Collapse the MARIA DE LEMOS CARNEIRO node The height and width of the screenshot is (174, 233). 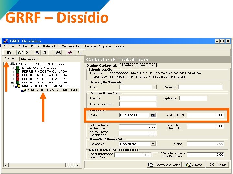(x=12, y=86)
